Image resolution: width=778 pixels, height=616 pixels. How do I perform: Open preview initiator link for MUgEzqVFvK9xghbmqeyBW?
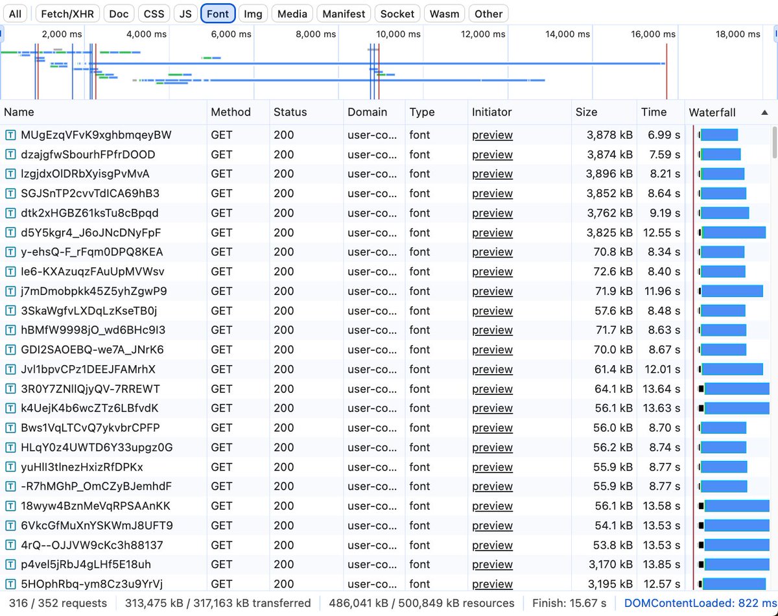click(x=492, y=135)
